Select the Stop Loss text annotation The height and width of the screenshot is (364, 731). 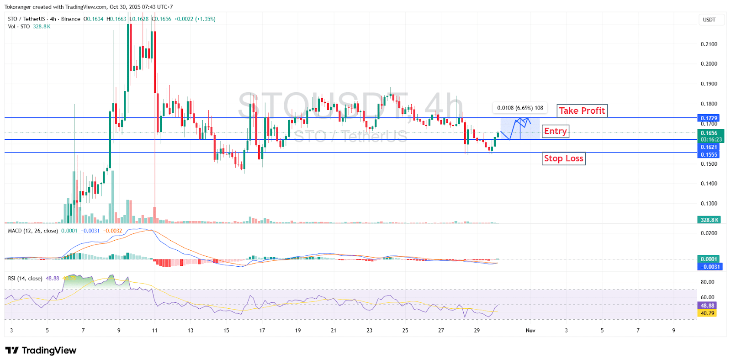563,158
